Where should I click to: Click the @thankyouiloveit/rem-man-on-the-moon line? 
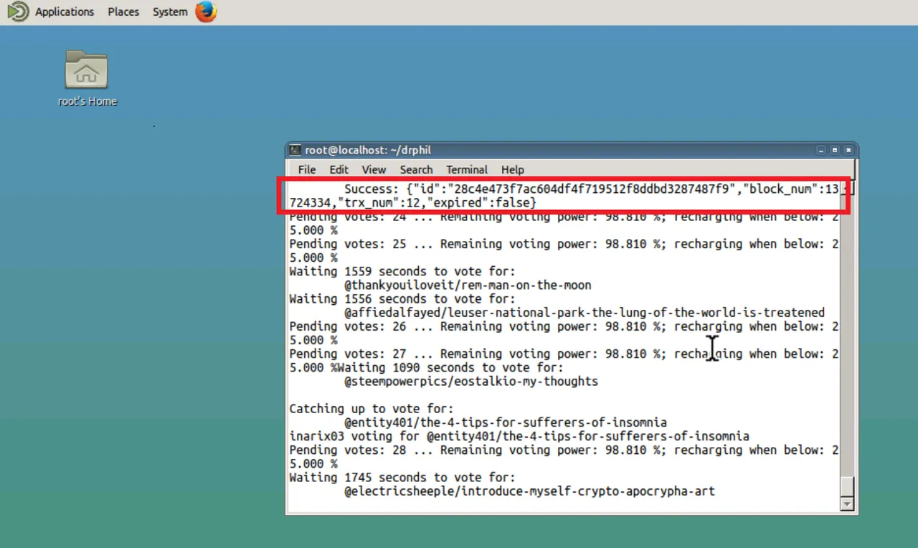[x=468, y=285]
